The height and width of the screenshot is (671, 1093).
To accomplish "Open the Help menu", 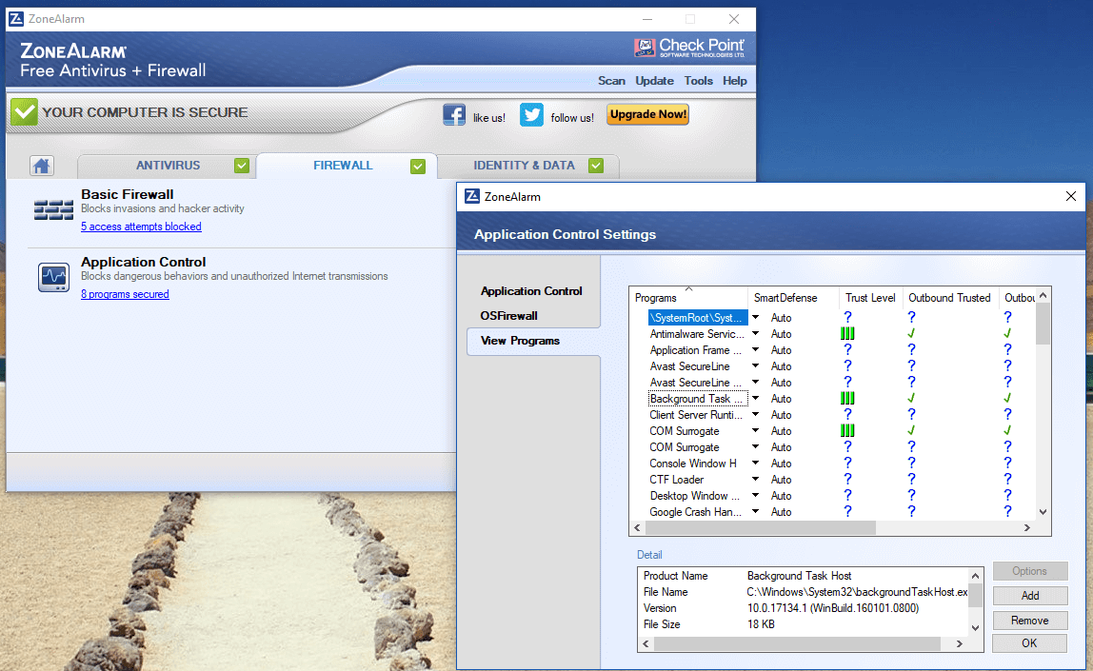I will point(735,81).
